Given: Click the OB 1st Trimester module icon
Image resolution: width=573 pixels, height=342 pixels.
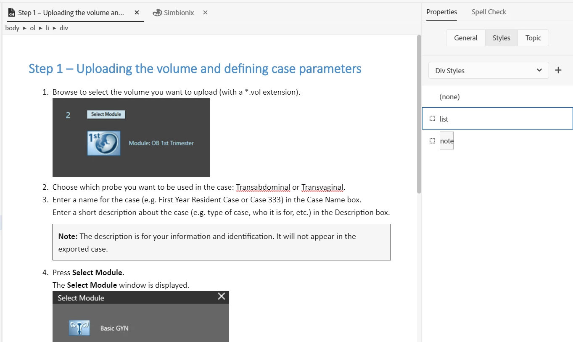Looking at the screenshot, I should pos(104,143).
